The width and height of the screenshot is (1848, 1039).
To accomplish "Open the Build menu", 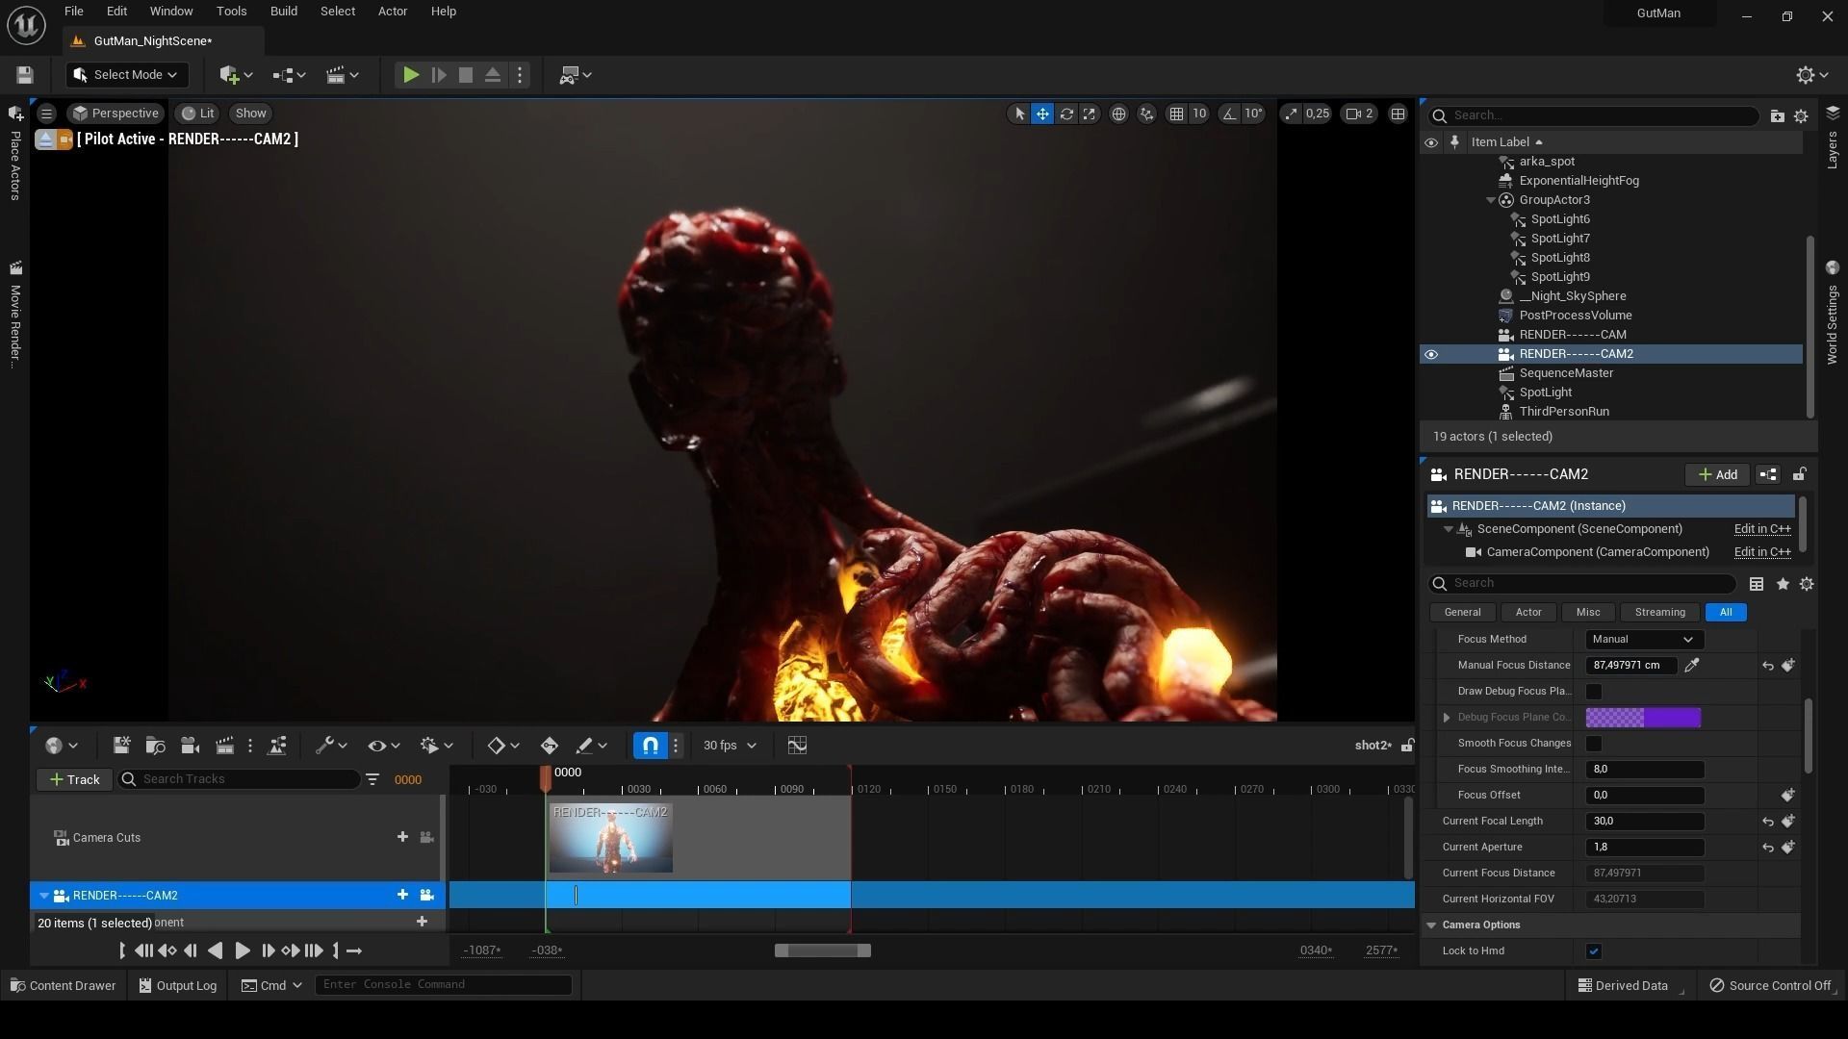I will 283,12.
